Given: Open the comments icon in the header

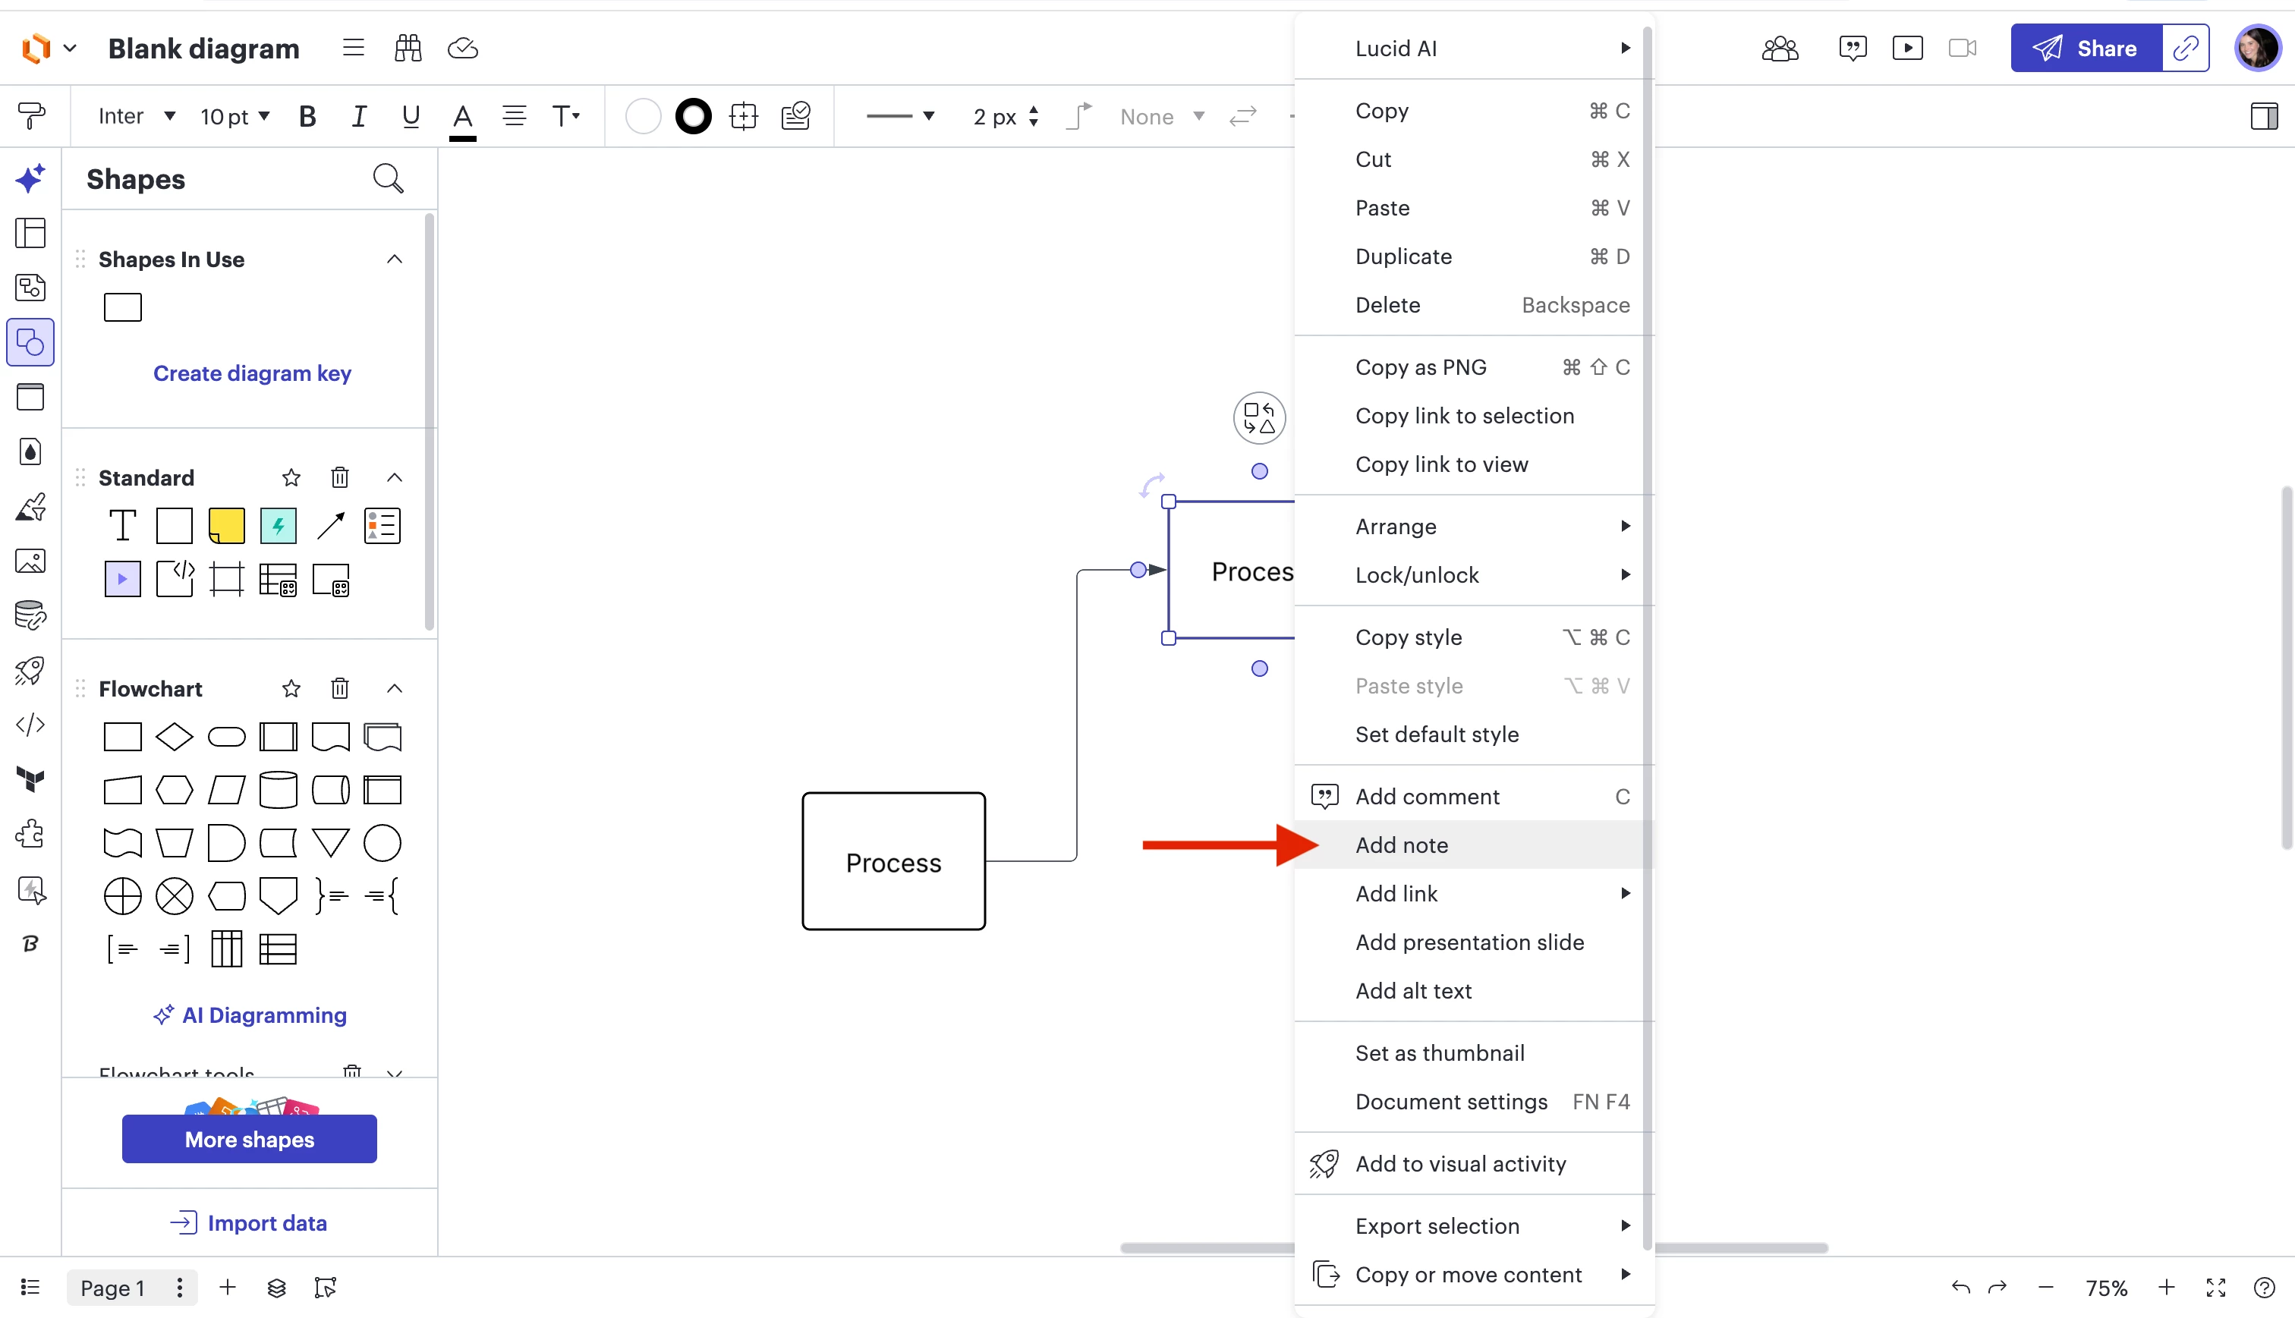Looking at the screenshot, I should 1853,48.
